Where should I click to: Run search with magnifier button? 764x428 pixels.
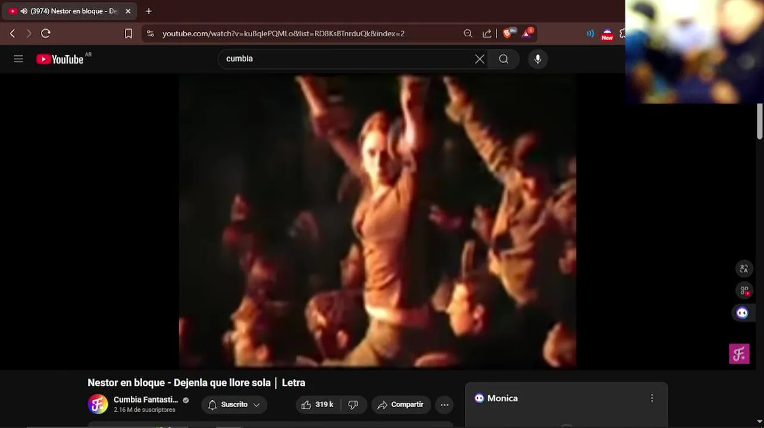tap(503, 59)
